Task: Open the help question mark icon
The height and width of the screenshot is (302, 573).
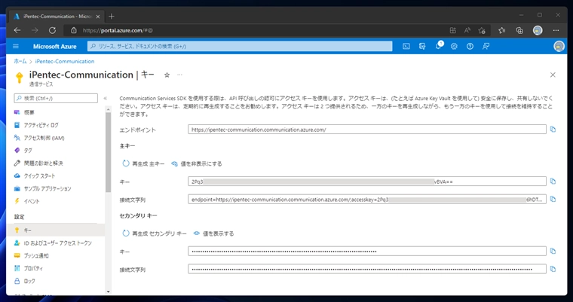Action: (470, 47)
